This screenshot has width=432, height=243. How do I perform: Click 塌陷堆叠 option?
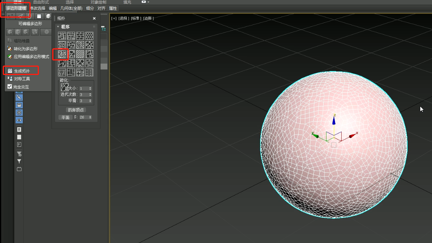tap(18, 41)
